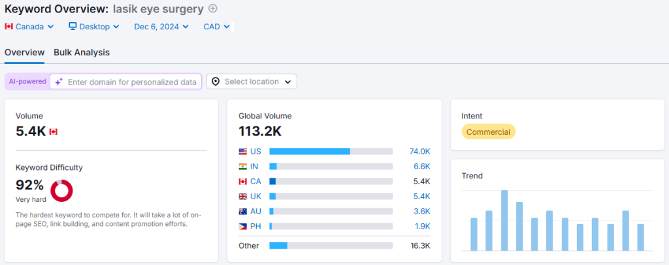The height and width of the screenshot is (265, 669).
Task: Click the Philippines flag icon in volume list
Action: [243, 226]
